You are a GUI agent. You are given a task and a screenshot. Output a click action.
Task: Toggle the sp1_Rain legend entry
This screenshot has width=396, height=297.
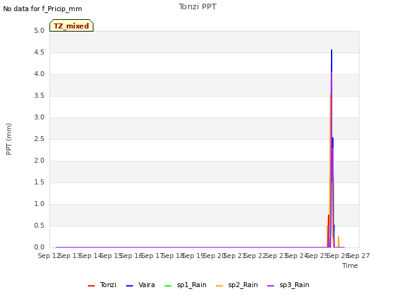tap(186, 285)
